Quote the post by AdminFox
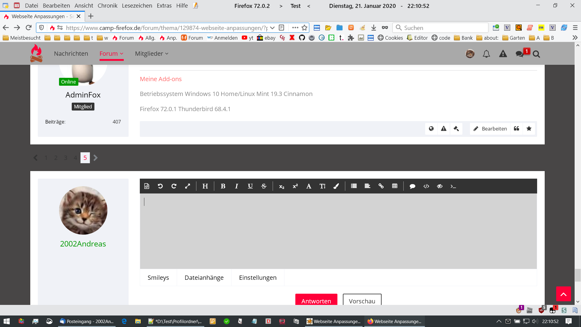 (517, 129)
